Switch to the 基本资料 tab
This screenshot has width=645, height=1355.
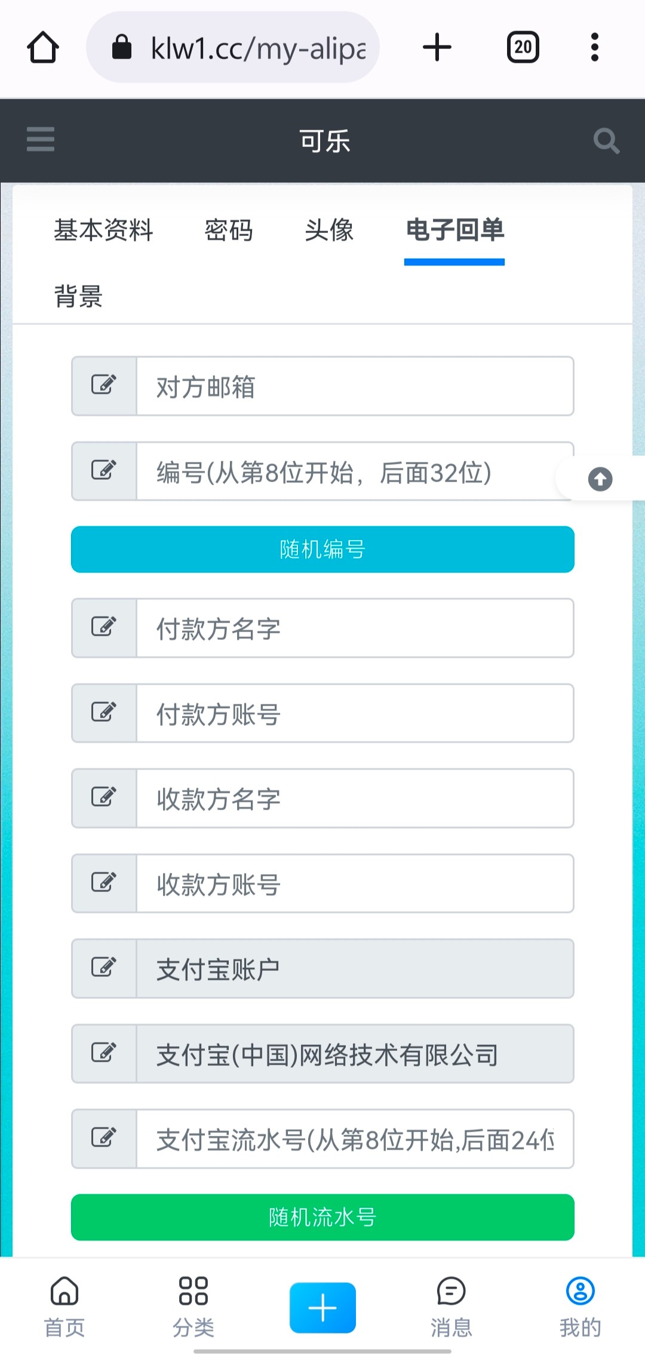[103, 231]
